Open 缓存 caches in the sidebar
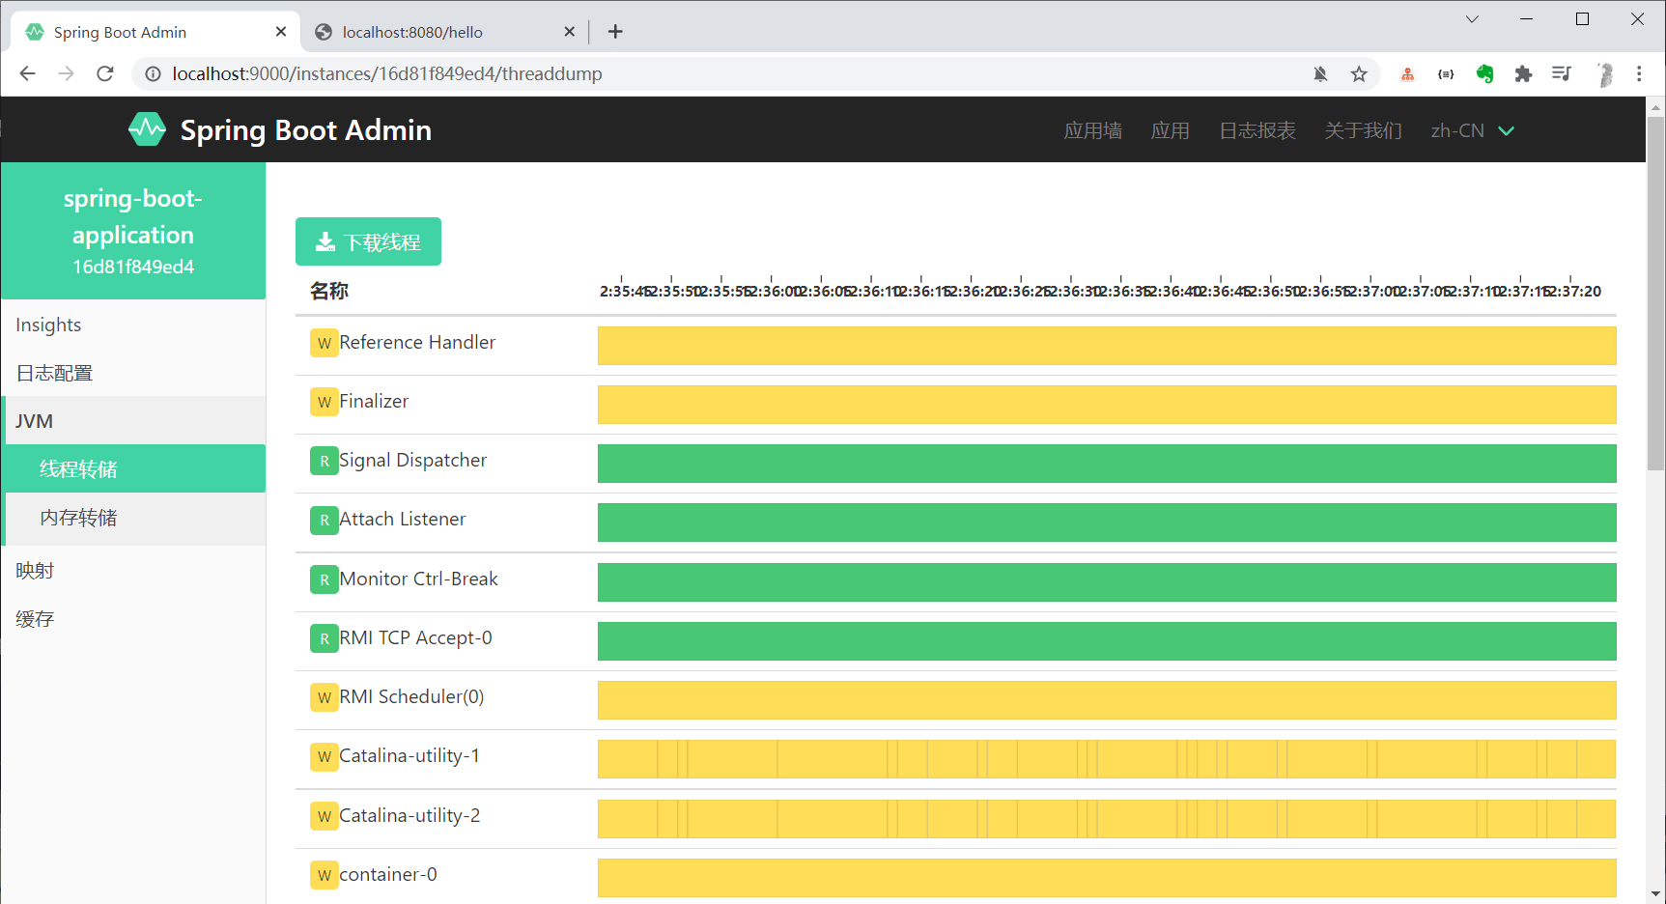The height and width of the screenshot is (904, 1666). click(x=133, y=619)
